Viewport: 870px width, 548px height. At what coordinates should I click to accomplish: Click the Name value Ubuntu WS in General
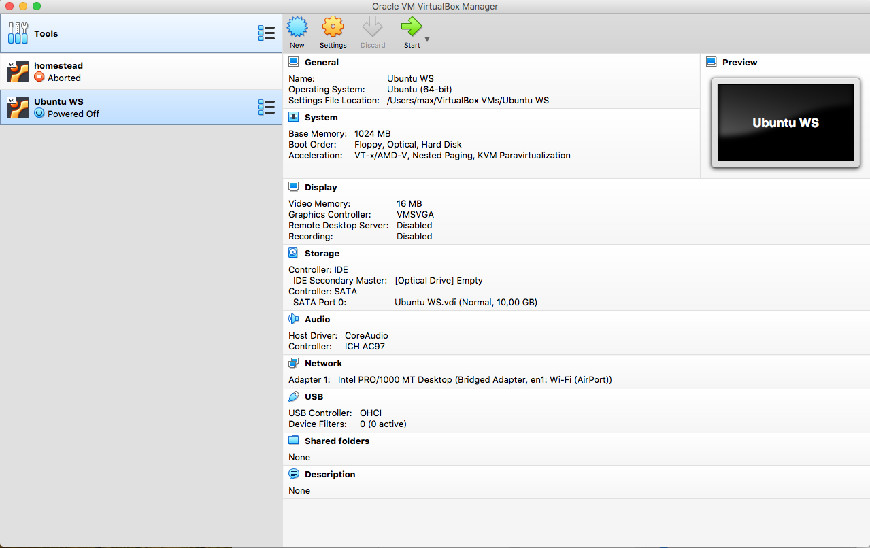click(x=410, y=78)
